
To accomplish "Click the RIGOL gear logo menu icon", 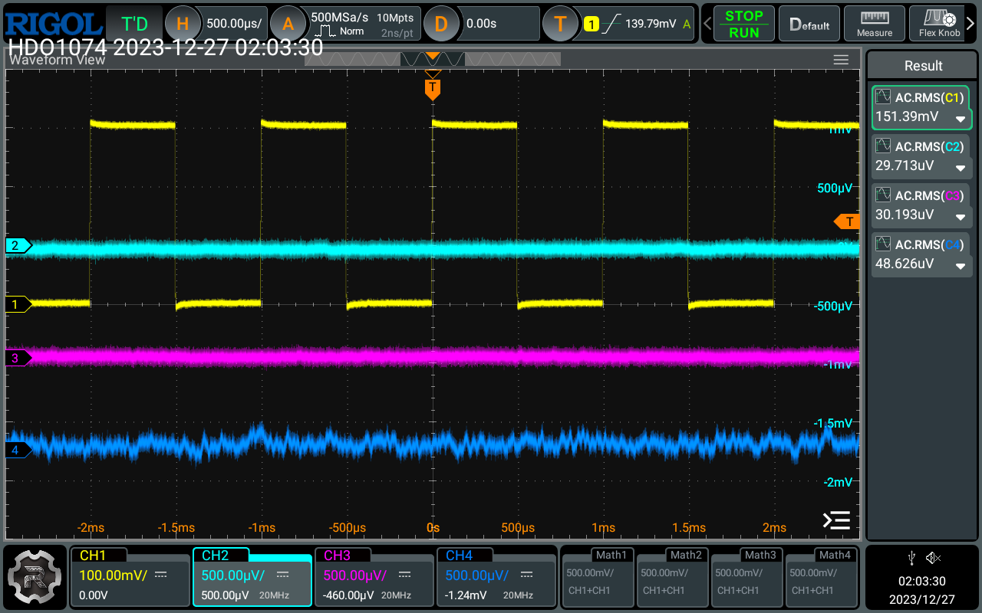I will click(34, 577).
